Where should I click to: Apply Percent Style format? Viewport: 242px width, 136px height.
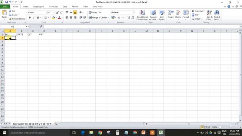[x=119, y=18]
